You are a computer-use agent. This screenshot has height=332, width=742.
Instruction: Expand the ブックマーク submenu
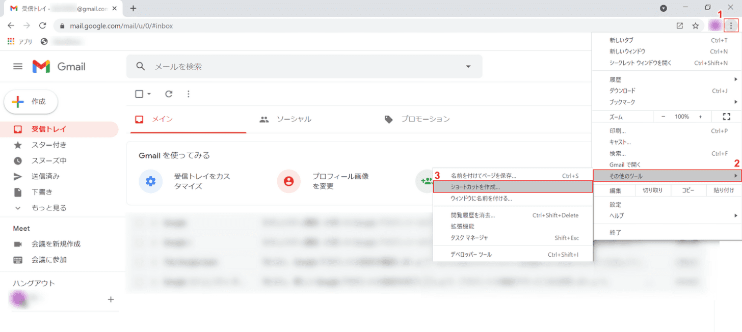coord(667,102)
